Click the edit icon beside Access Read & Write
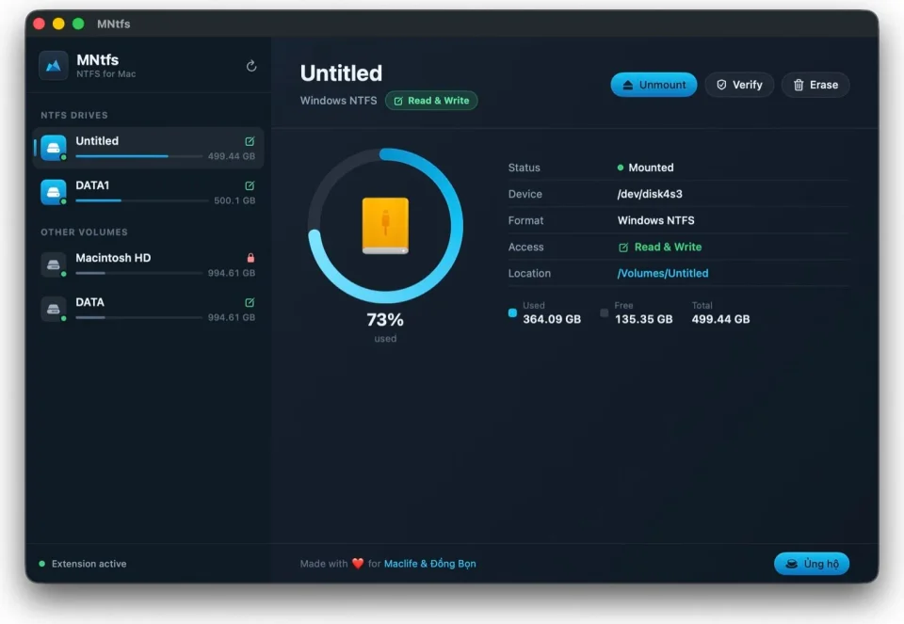The height and width of the screenshot is (624, 904). point(623,248)
